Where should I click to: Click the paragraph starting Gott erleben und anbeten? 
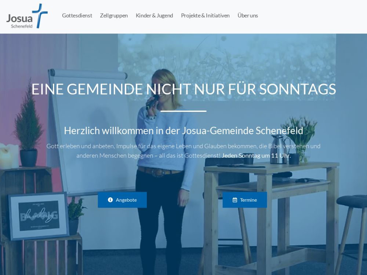(183, 151)
